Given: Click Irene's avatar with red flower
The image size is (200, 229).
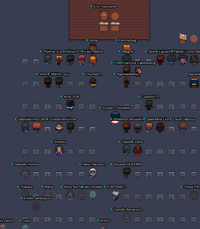Looking at the screenshot, I should point(138,150).
